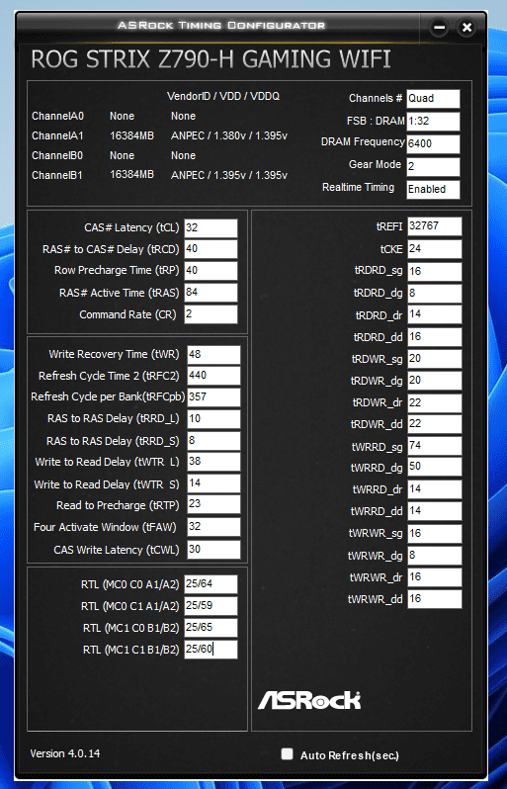Click the ROG STRIX Z790-H GAMING WIFI heading

(211, 59)
